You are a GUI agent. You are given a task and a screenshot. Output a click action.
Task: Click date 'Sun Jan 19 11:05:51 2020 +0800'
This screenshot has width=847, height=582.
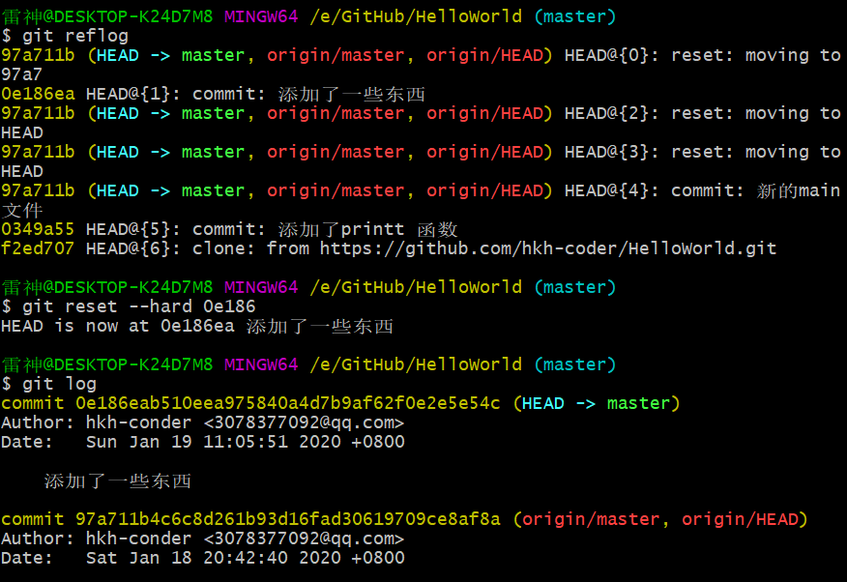(x=246, y=442)
